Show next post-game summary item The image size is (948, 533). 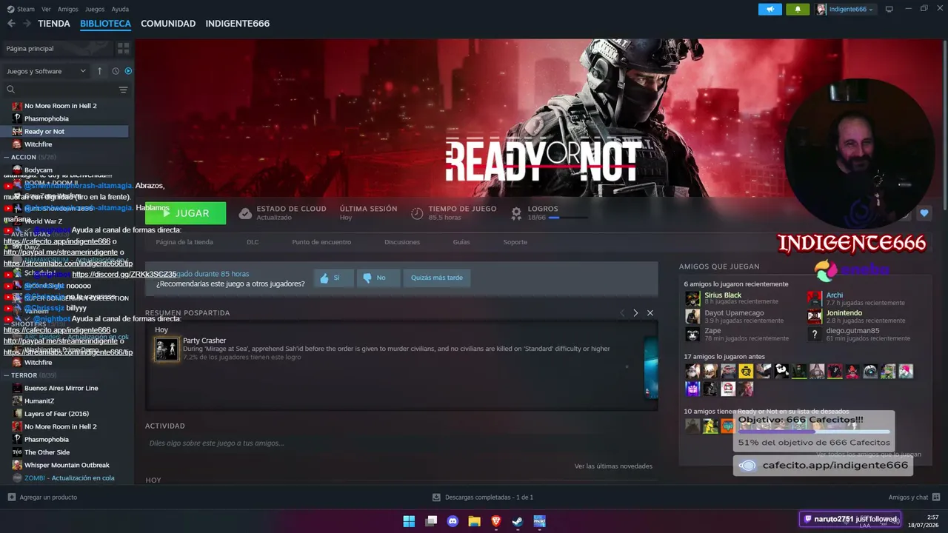[x=635, y=313]
